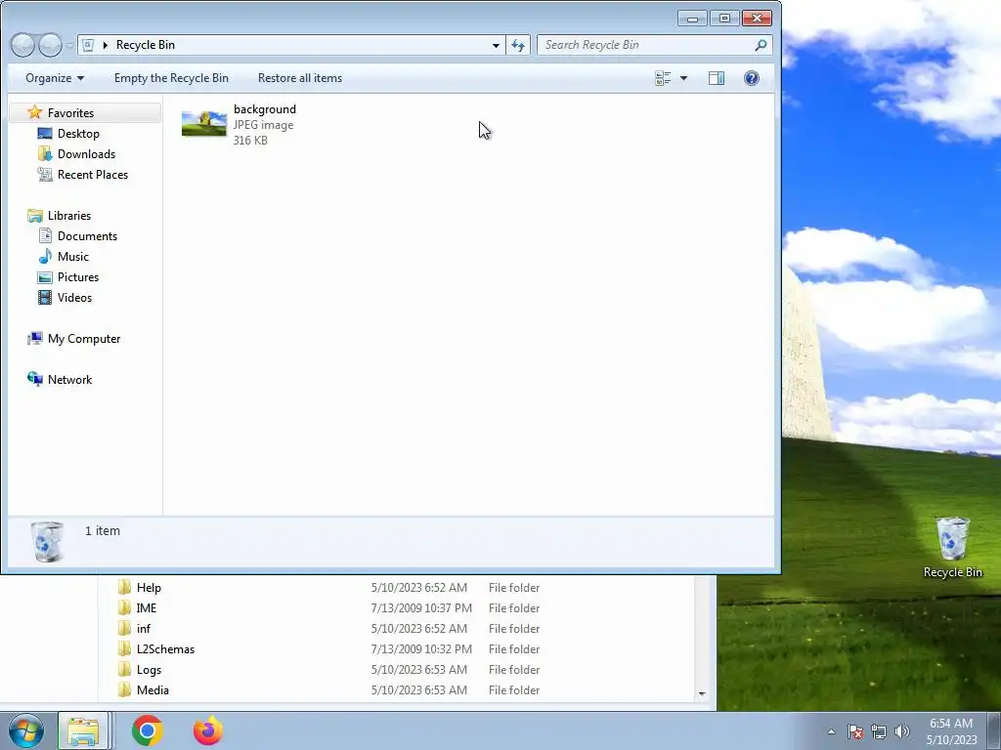The height and width of the screenshot is (750, 1001).
Task: Select the Media folder in back window
Action: (x=152, y=690)
